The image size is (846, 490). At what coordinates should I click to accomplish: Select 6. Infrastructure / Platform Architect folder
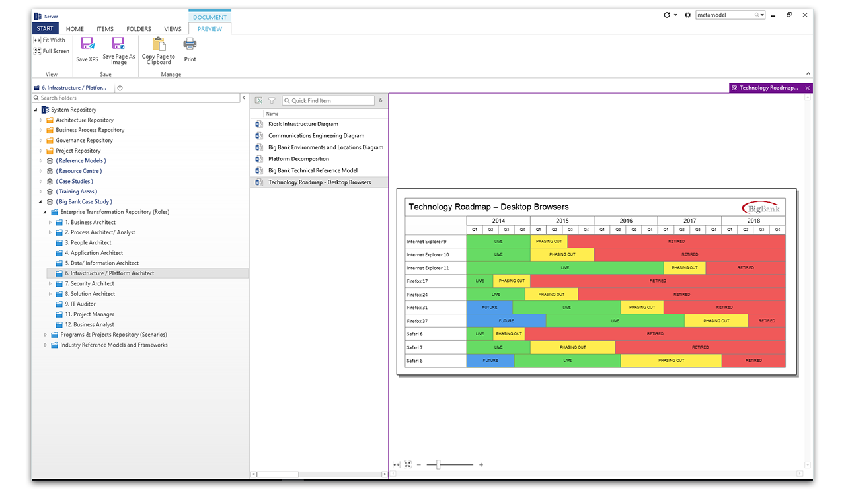tap(110, 273)
